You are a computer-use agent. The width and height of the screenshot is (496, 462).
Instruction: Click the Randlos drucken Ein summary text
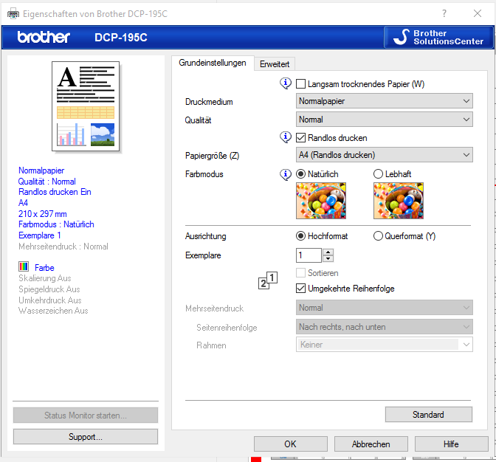point(55,192)
